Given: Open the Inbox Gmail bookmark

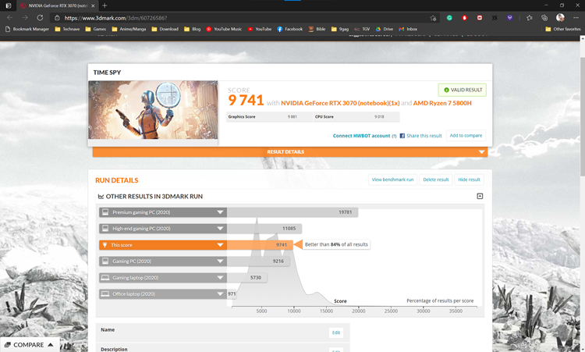Looking at the screenshot, I should coord(408,29).
